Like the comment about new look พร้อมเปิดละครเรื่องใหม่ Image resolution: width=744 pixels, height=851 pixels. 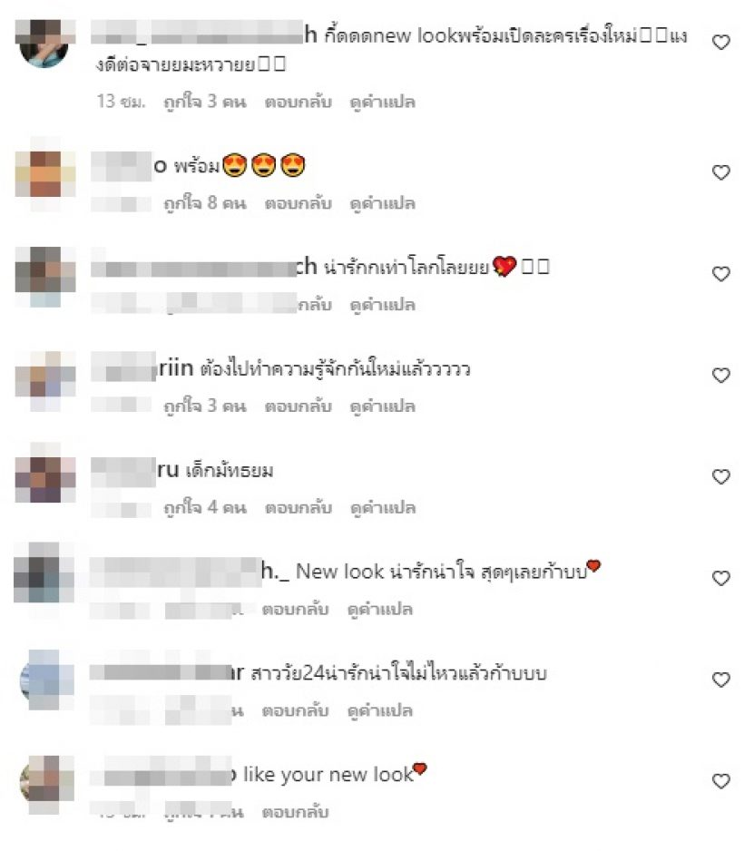720,43
